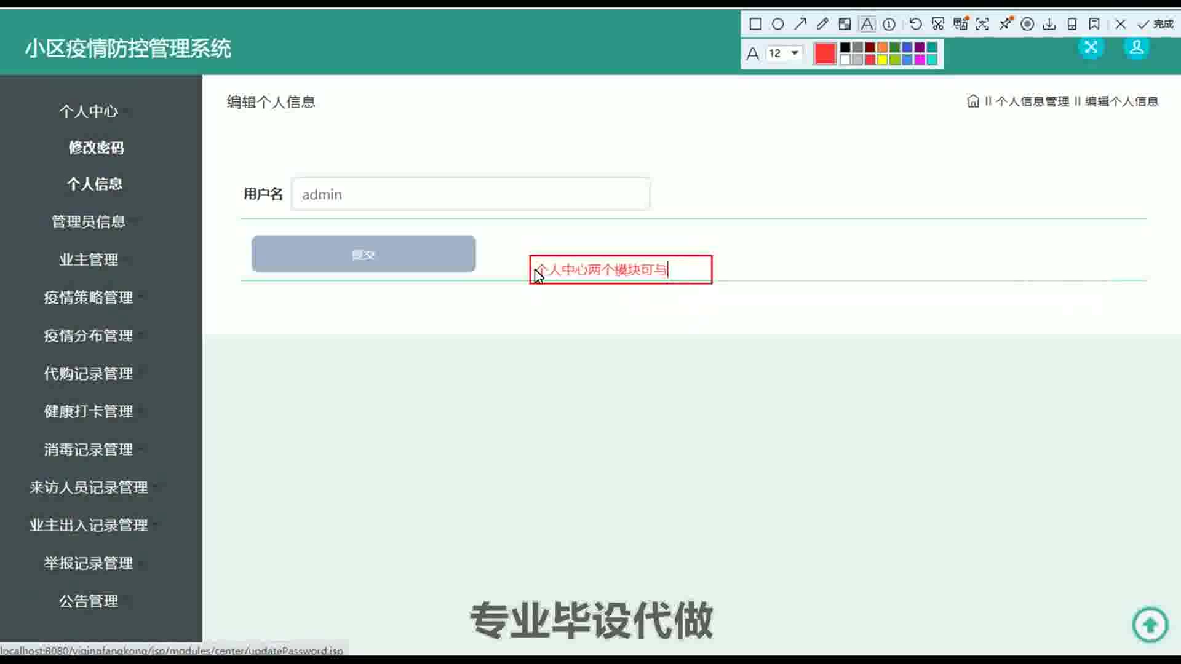Expand the 疫情策略管理 sidebar menu

tap(89, 298)
